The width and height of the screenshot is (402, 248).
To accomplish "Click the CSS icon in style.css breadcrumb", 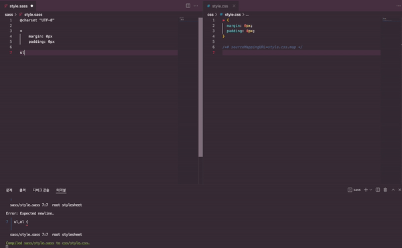I will pyautogui.click(x=221, y=15).
